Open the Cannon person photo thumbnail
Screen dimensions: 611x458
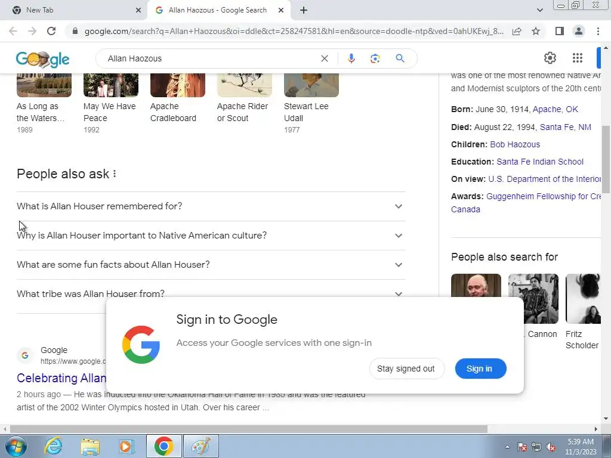[x=533, y=299]
